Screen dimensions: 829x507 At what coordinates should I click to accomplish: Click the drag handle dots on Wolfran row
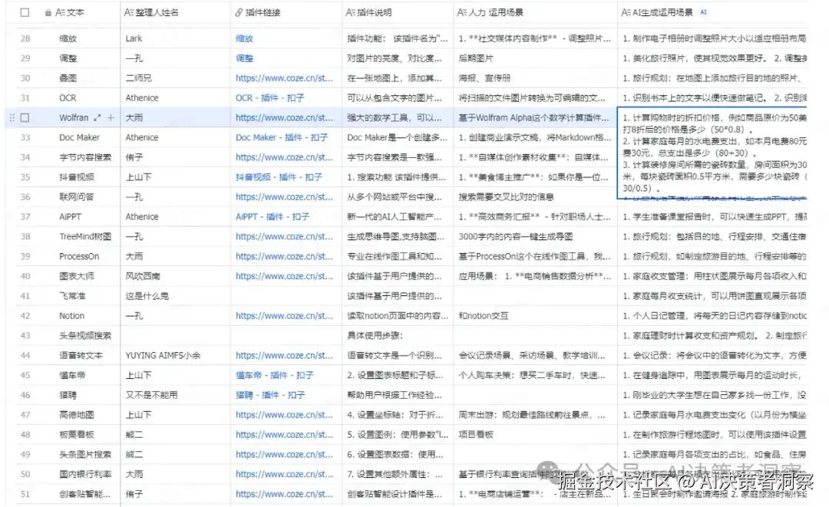pos(12,117)
